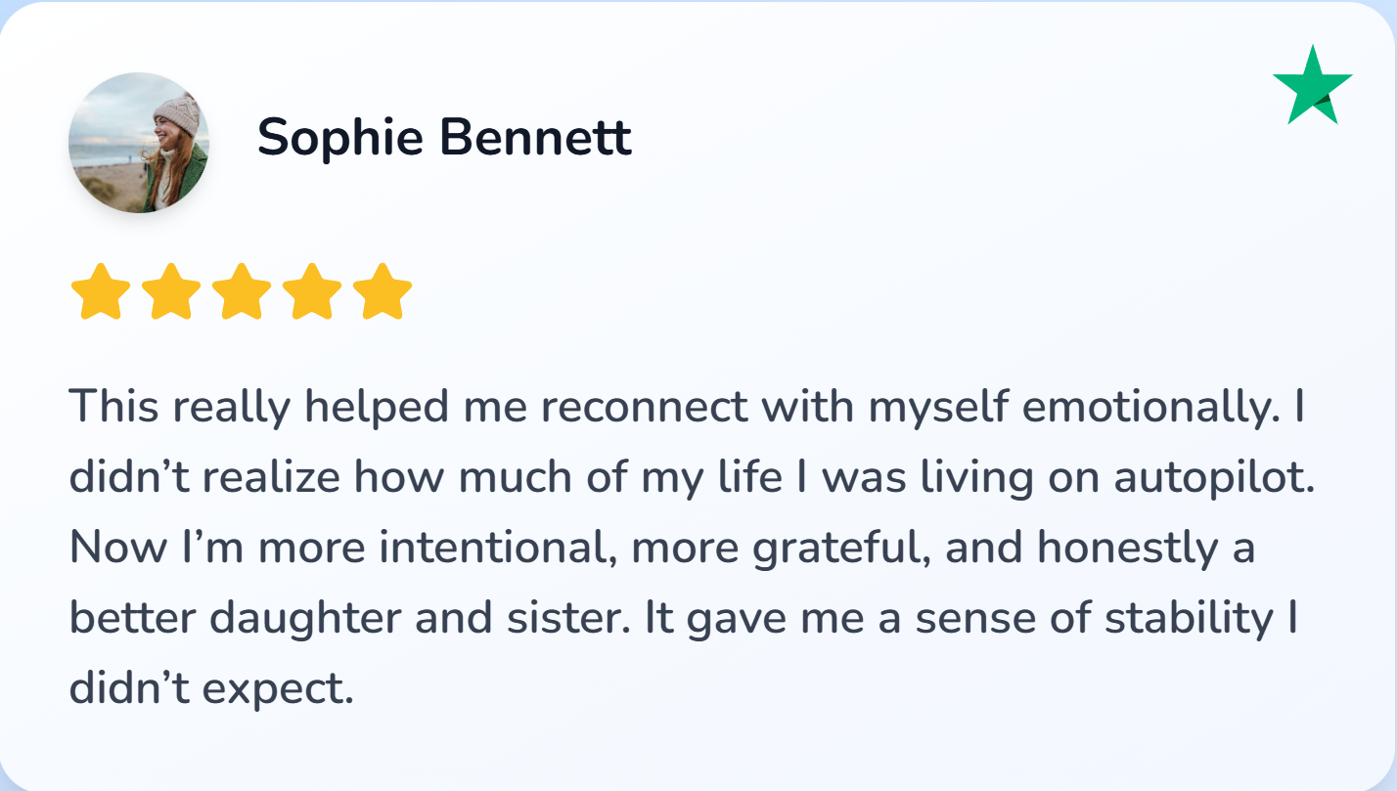The width and height of the screenshot is (1397, 791).
Task: Click the reviewer name Sophie Bennett
Action: point(444,138)
